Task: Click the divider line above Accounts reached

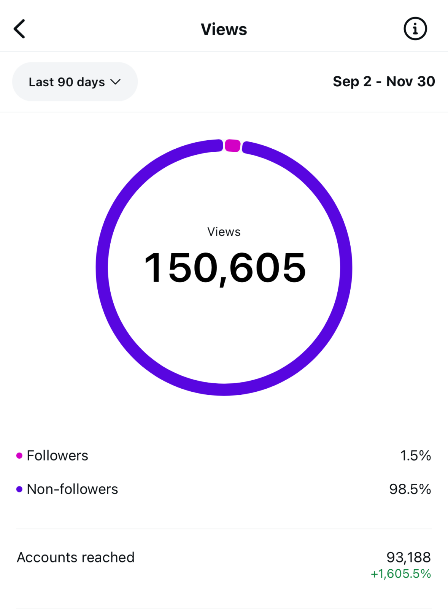Action: 224,529
